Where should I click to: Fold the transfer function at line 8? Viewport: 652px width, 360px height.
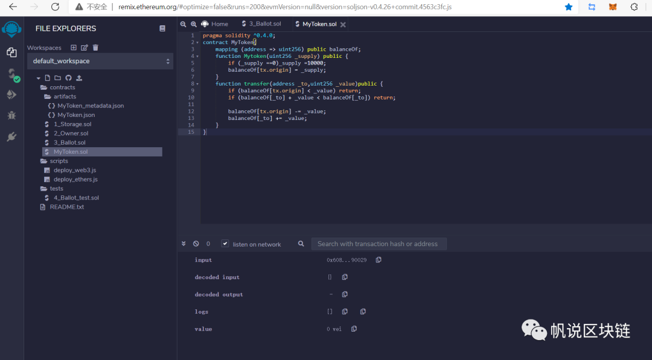click(x=197, y=84)
